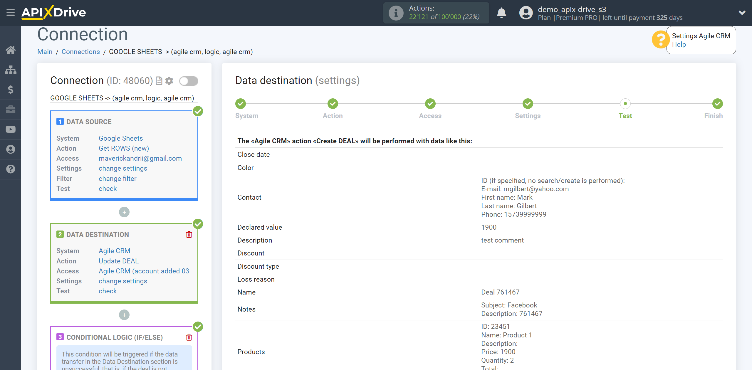Click the user avatar icon
Screen dimensions: 752x370
tap(526, 13)
